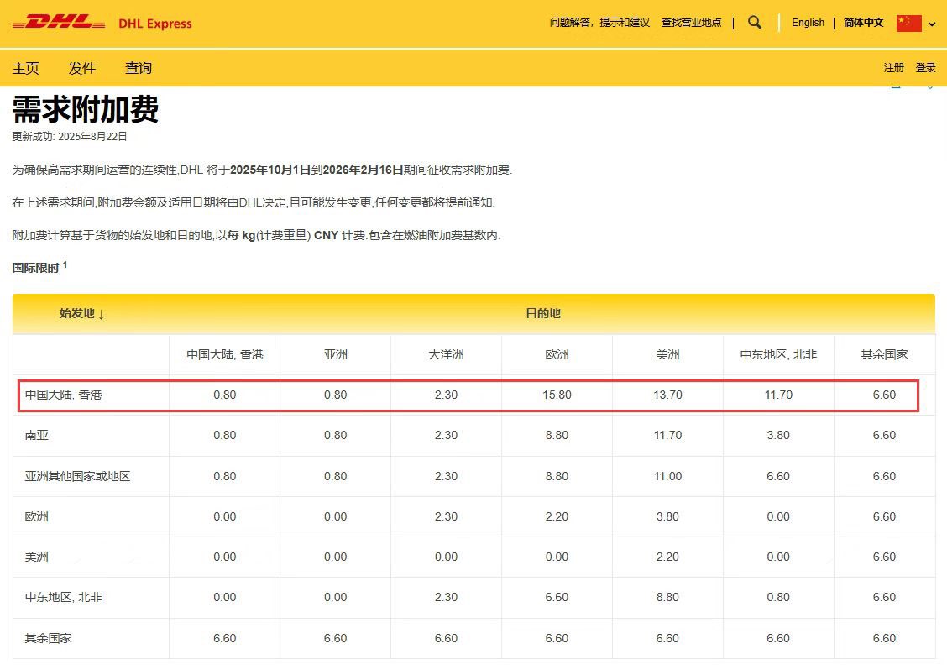This screenshot has width=947, height=670.
Task: Expand the chevron under the 登录 link
Action: pos(930,87)
